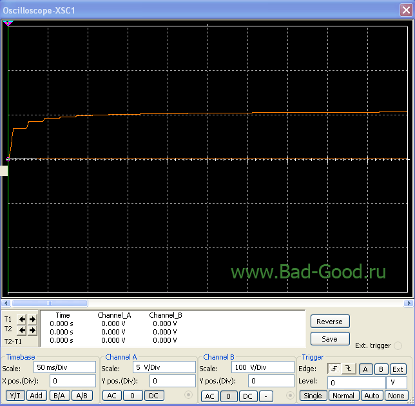The height and width of the screenshot is (406, 415).
Task: Open the trigger level unit V field
Action: [x=396, y=382]
